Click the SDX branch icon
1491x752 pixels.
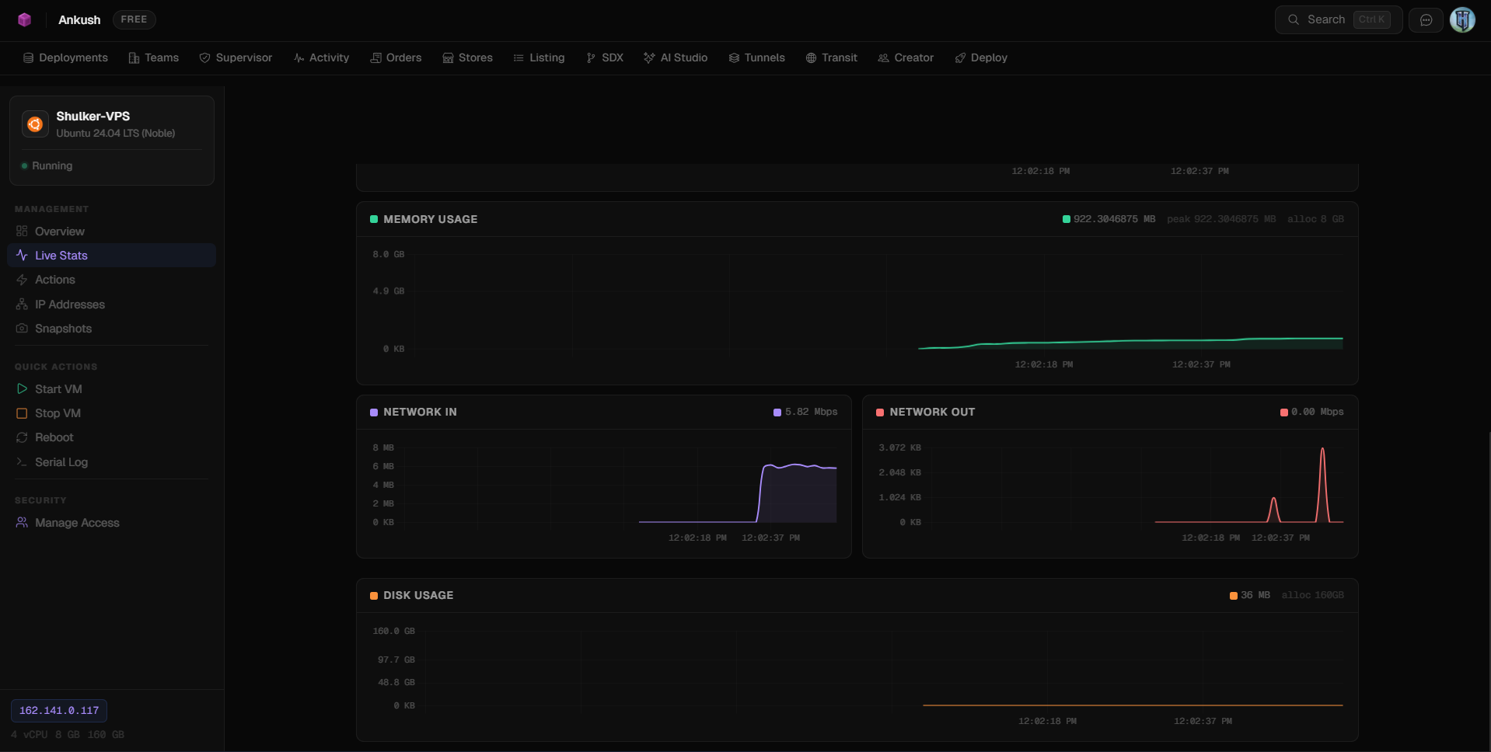click(x=591, y=58)
